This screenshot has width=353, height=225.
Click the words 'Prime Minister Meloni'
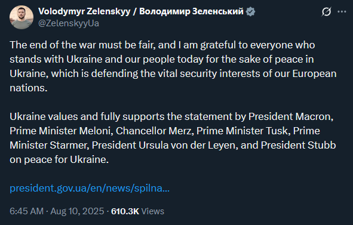(x=60, y=131)
